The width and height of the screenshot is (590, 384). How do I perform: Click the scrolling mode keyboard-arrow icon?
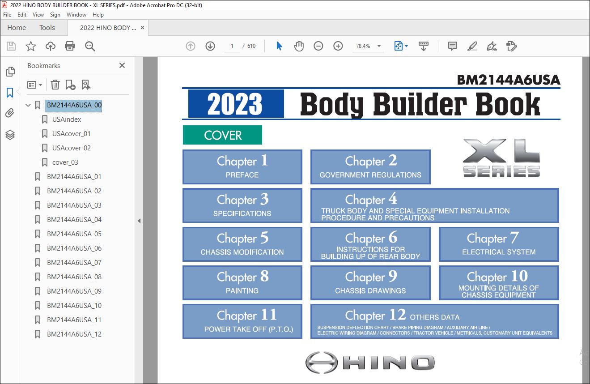423,46
